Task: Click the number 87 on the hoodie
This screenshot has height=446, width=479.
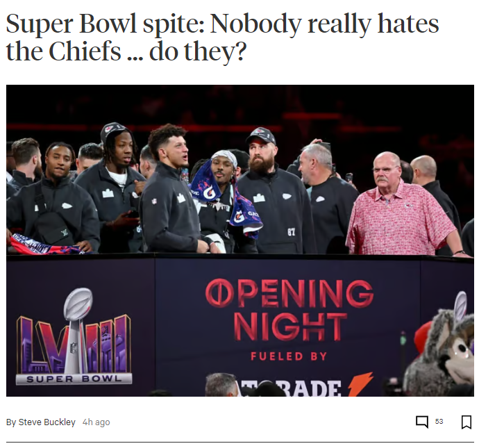Action: (291, 232)
